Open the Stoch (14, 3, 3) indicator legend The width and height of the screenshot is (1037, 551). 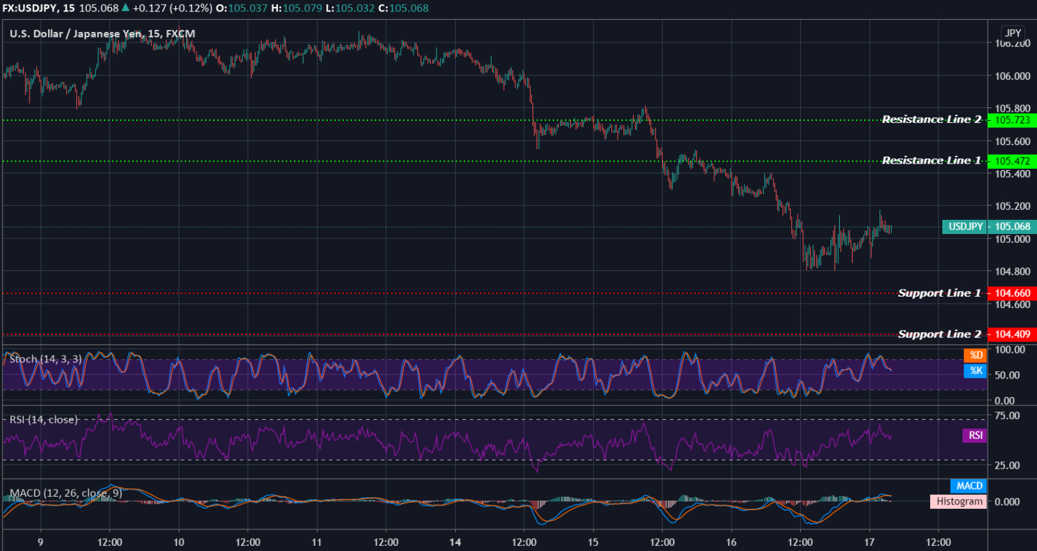click(45, 359)
